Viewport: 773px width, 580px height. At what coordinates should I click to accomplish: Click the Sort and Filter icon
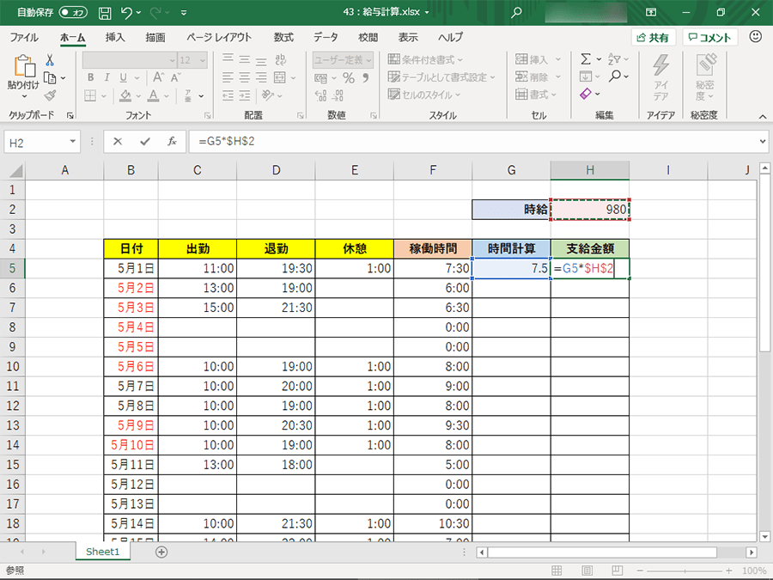coord(614,59)
